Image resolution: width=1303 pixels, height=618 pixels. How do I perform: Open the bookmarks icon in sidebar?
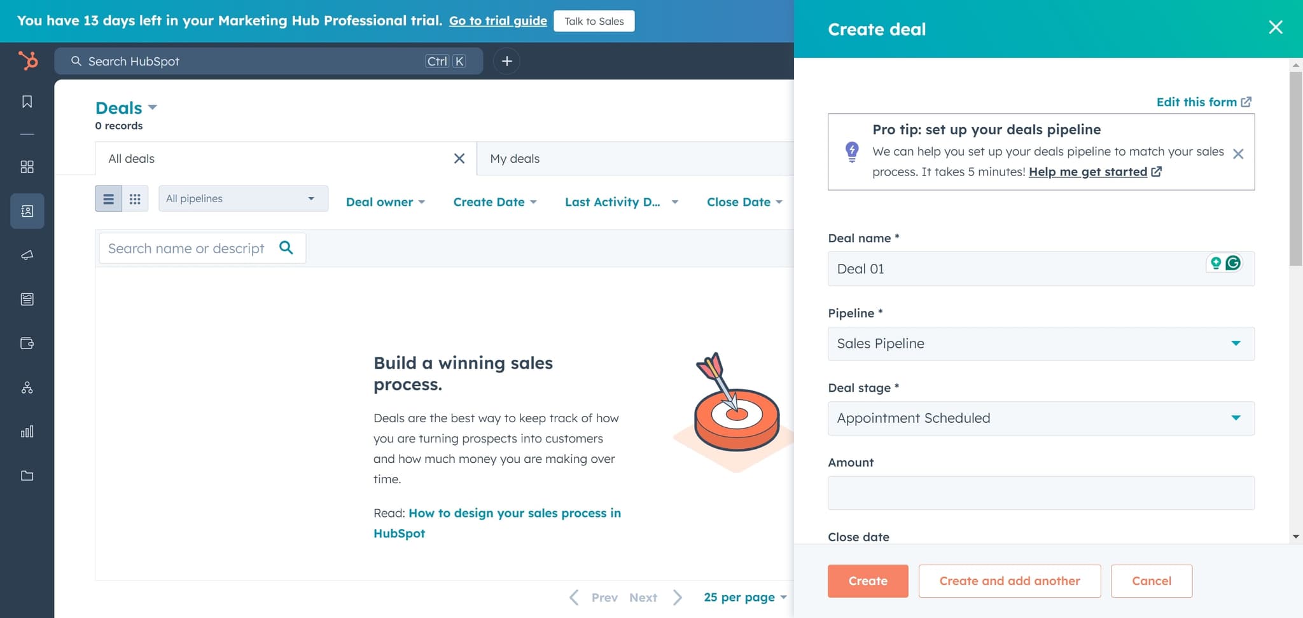point(27,102)
